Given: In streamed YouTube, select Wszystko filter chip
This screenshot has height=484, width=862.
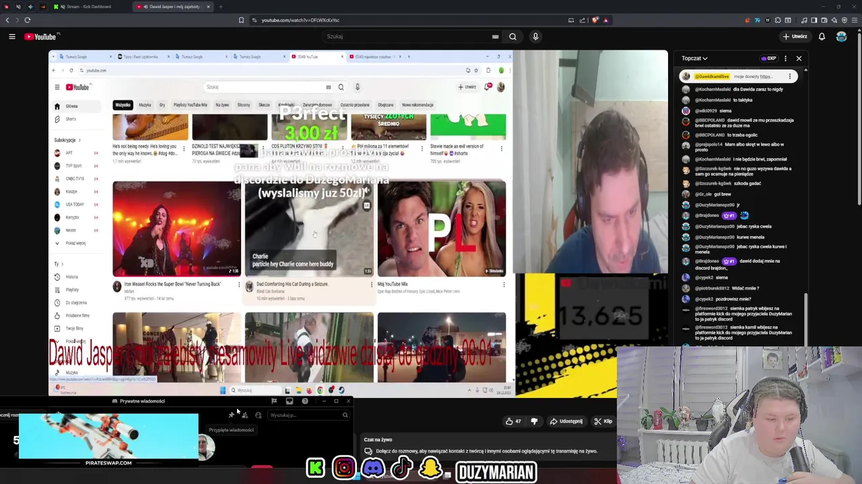Looking at the screenshot, I should [123, 105].
